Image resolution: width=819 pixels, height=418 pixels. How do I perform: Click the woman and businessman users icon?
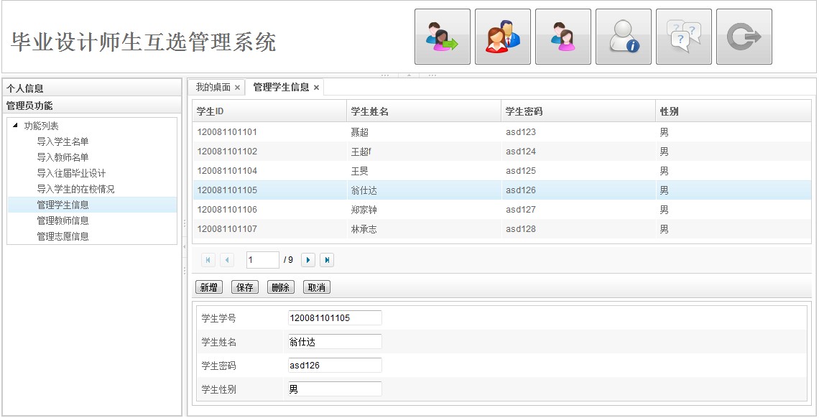(502, 37)
